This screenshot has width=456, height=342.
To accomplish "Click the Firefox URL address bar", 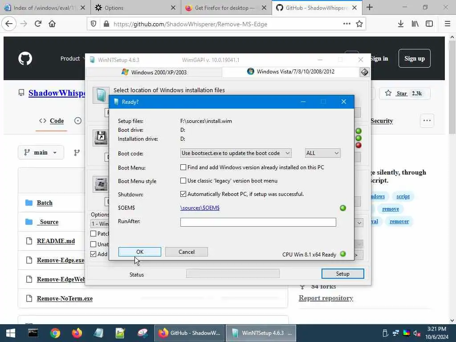I will (227, 24).
